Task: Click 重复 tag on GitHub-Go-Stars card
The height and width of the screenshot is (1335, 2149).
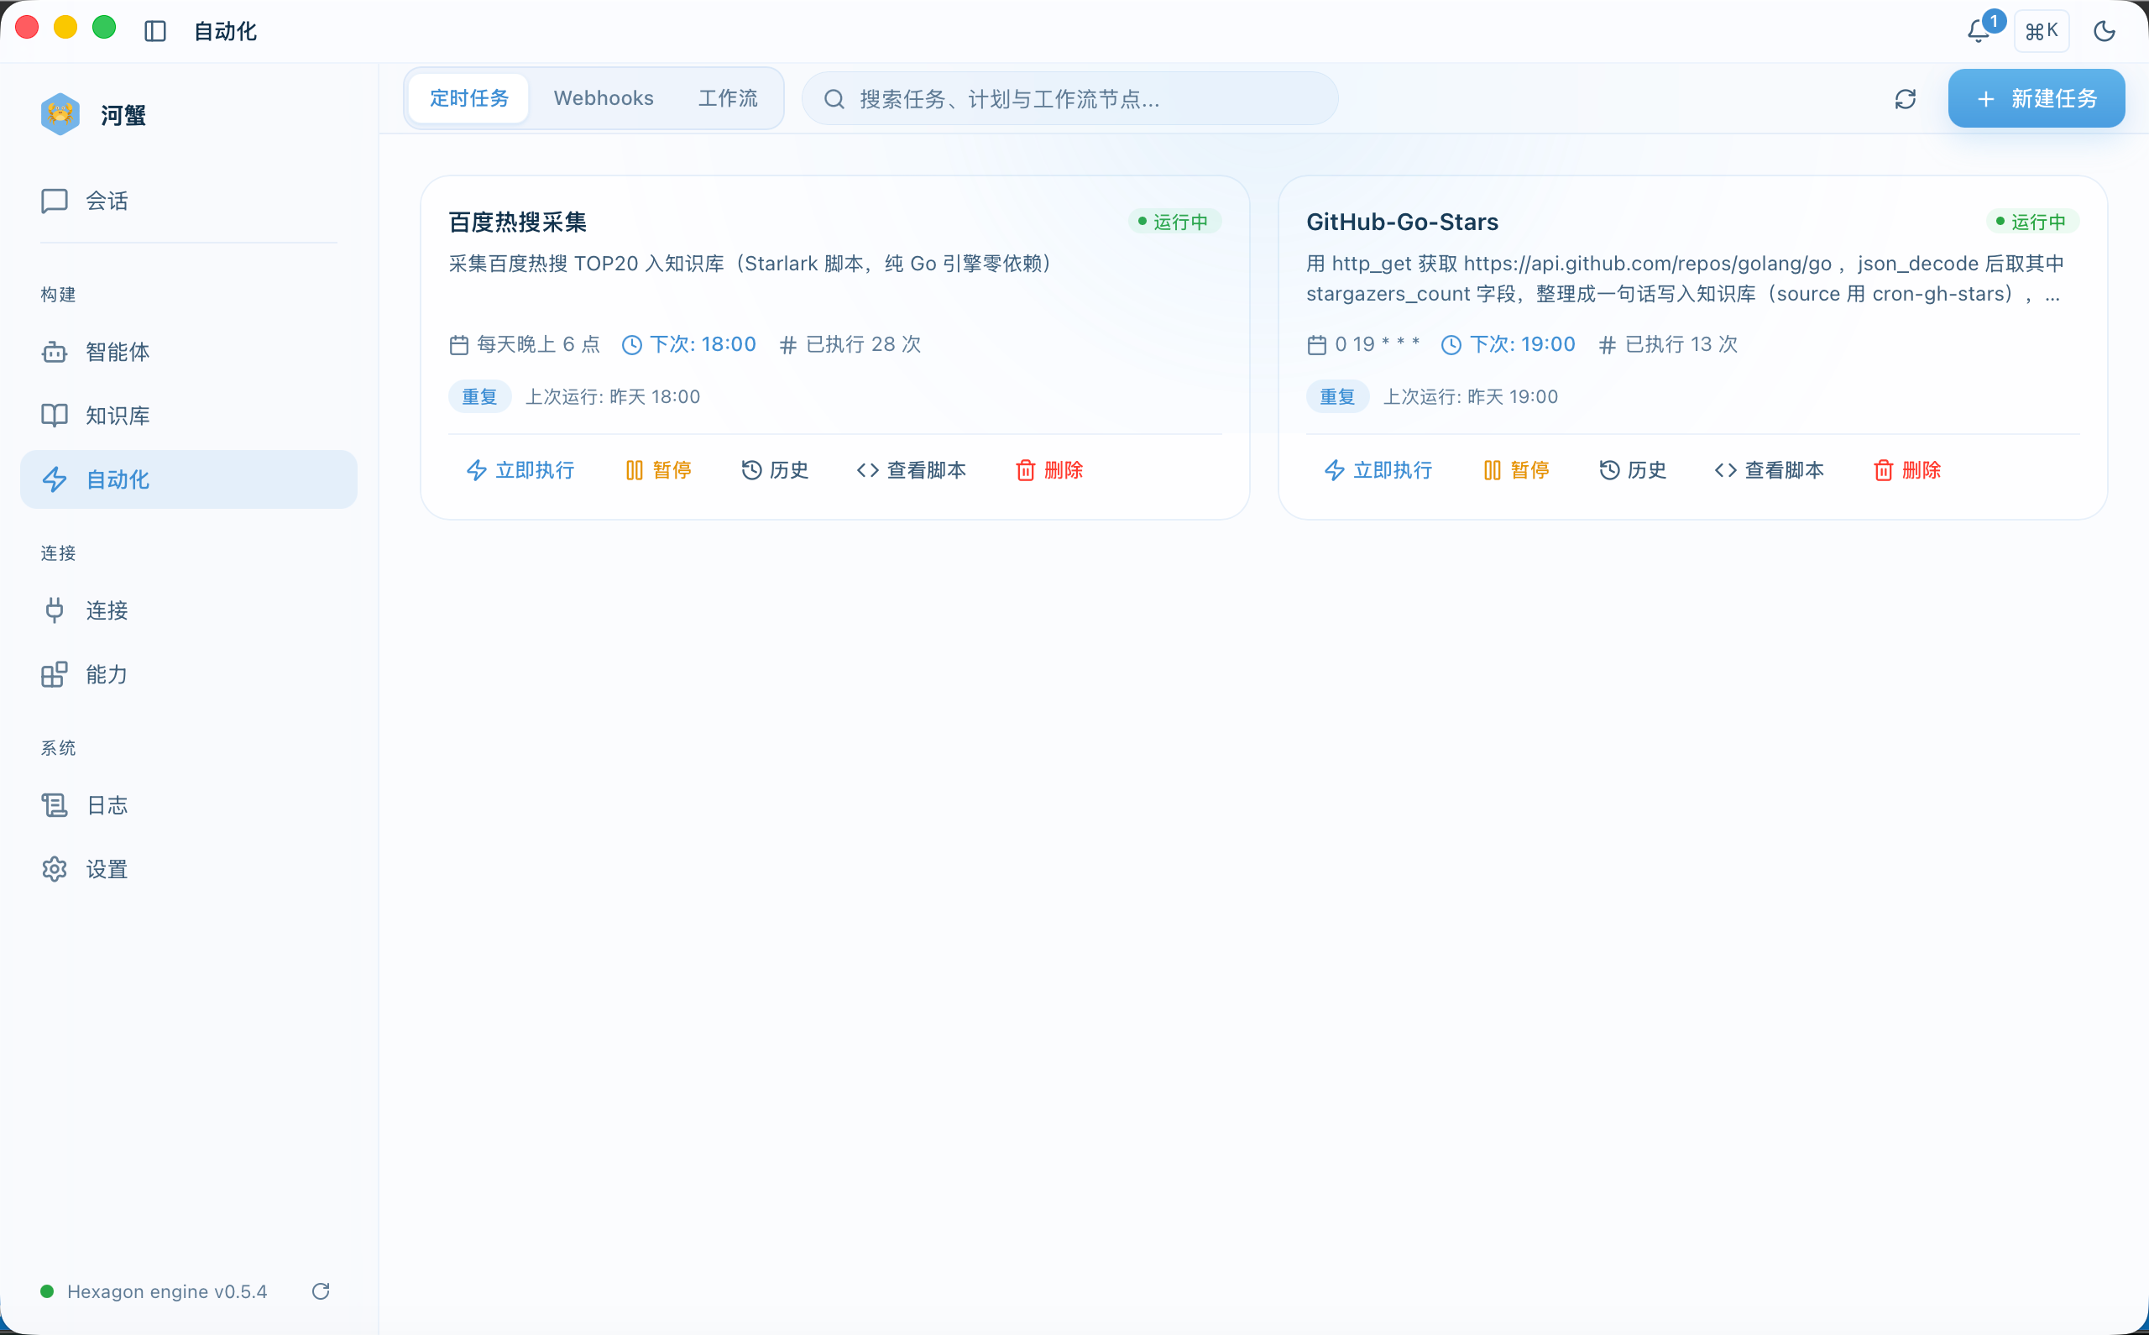Action: pos(1337,396)
